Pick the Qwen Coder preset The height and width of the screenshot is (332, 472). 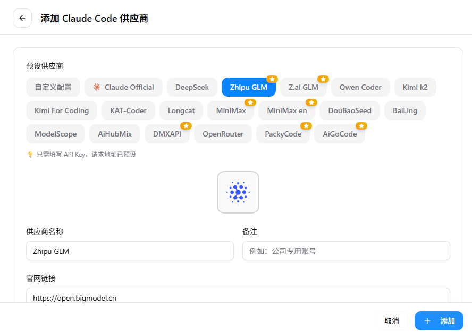[360, 87]
